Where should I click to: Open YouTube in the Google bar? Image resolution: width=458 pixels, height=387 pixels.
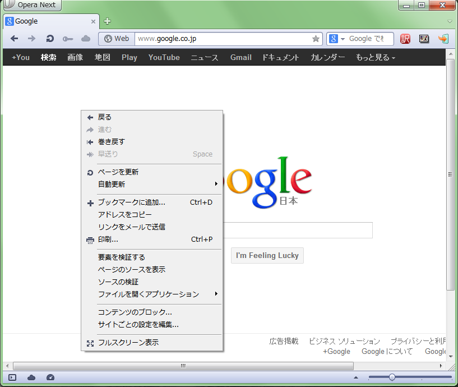click(164, 57)
